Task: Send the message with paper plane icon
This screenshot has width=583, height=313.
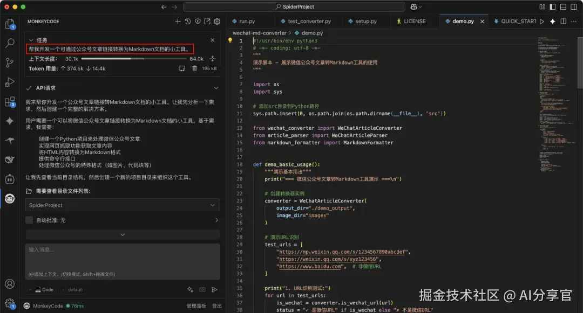Action: [x=214, y=289]
